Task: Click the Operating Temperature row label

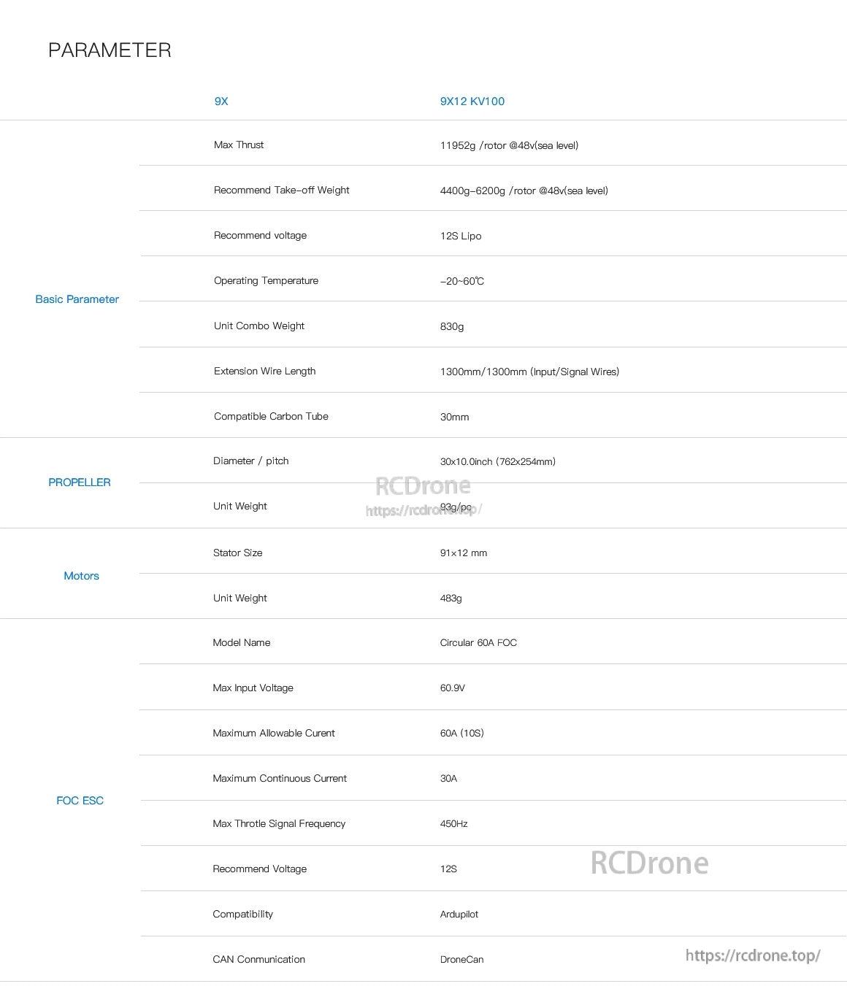Action: click(x=266, y=281)
